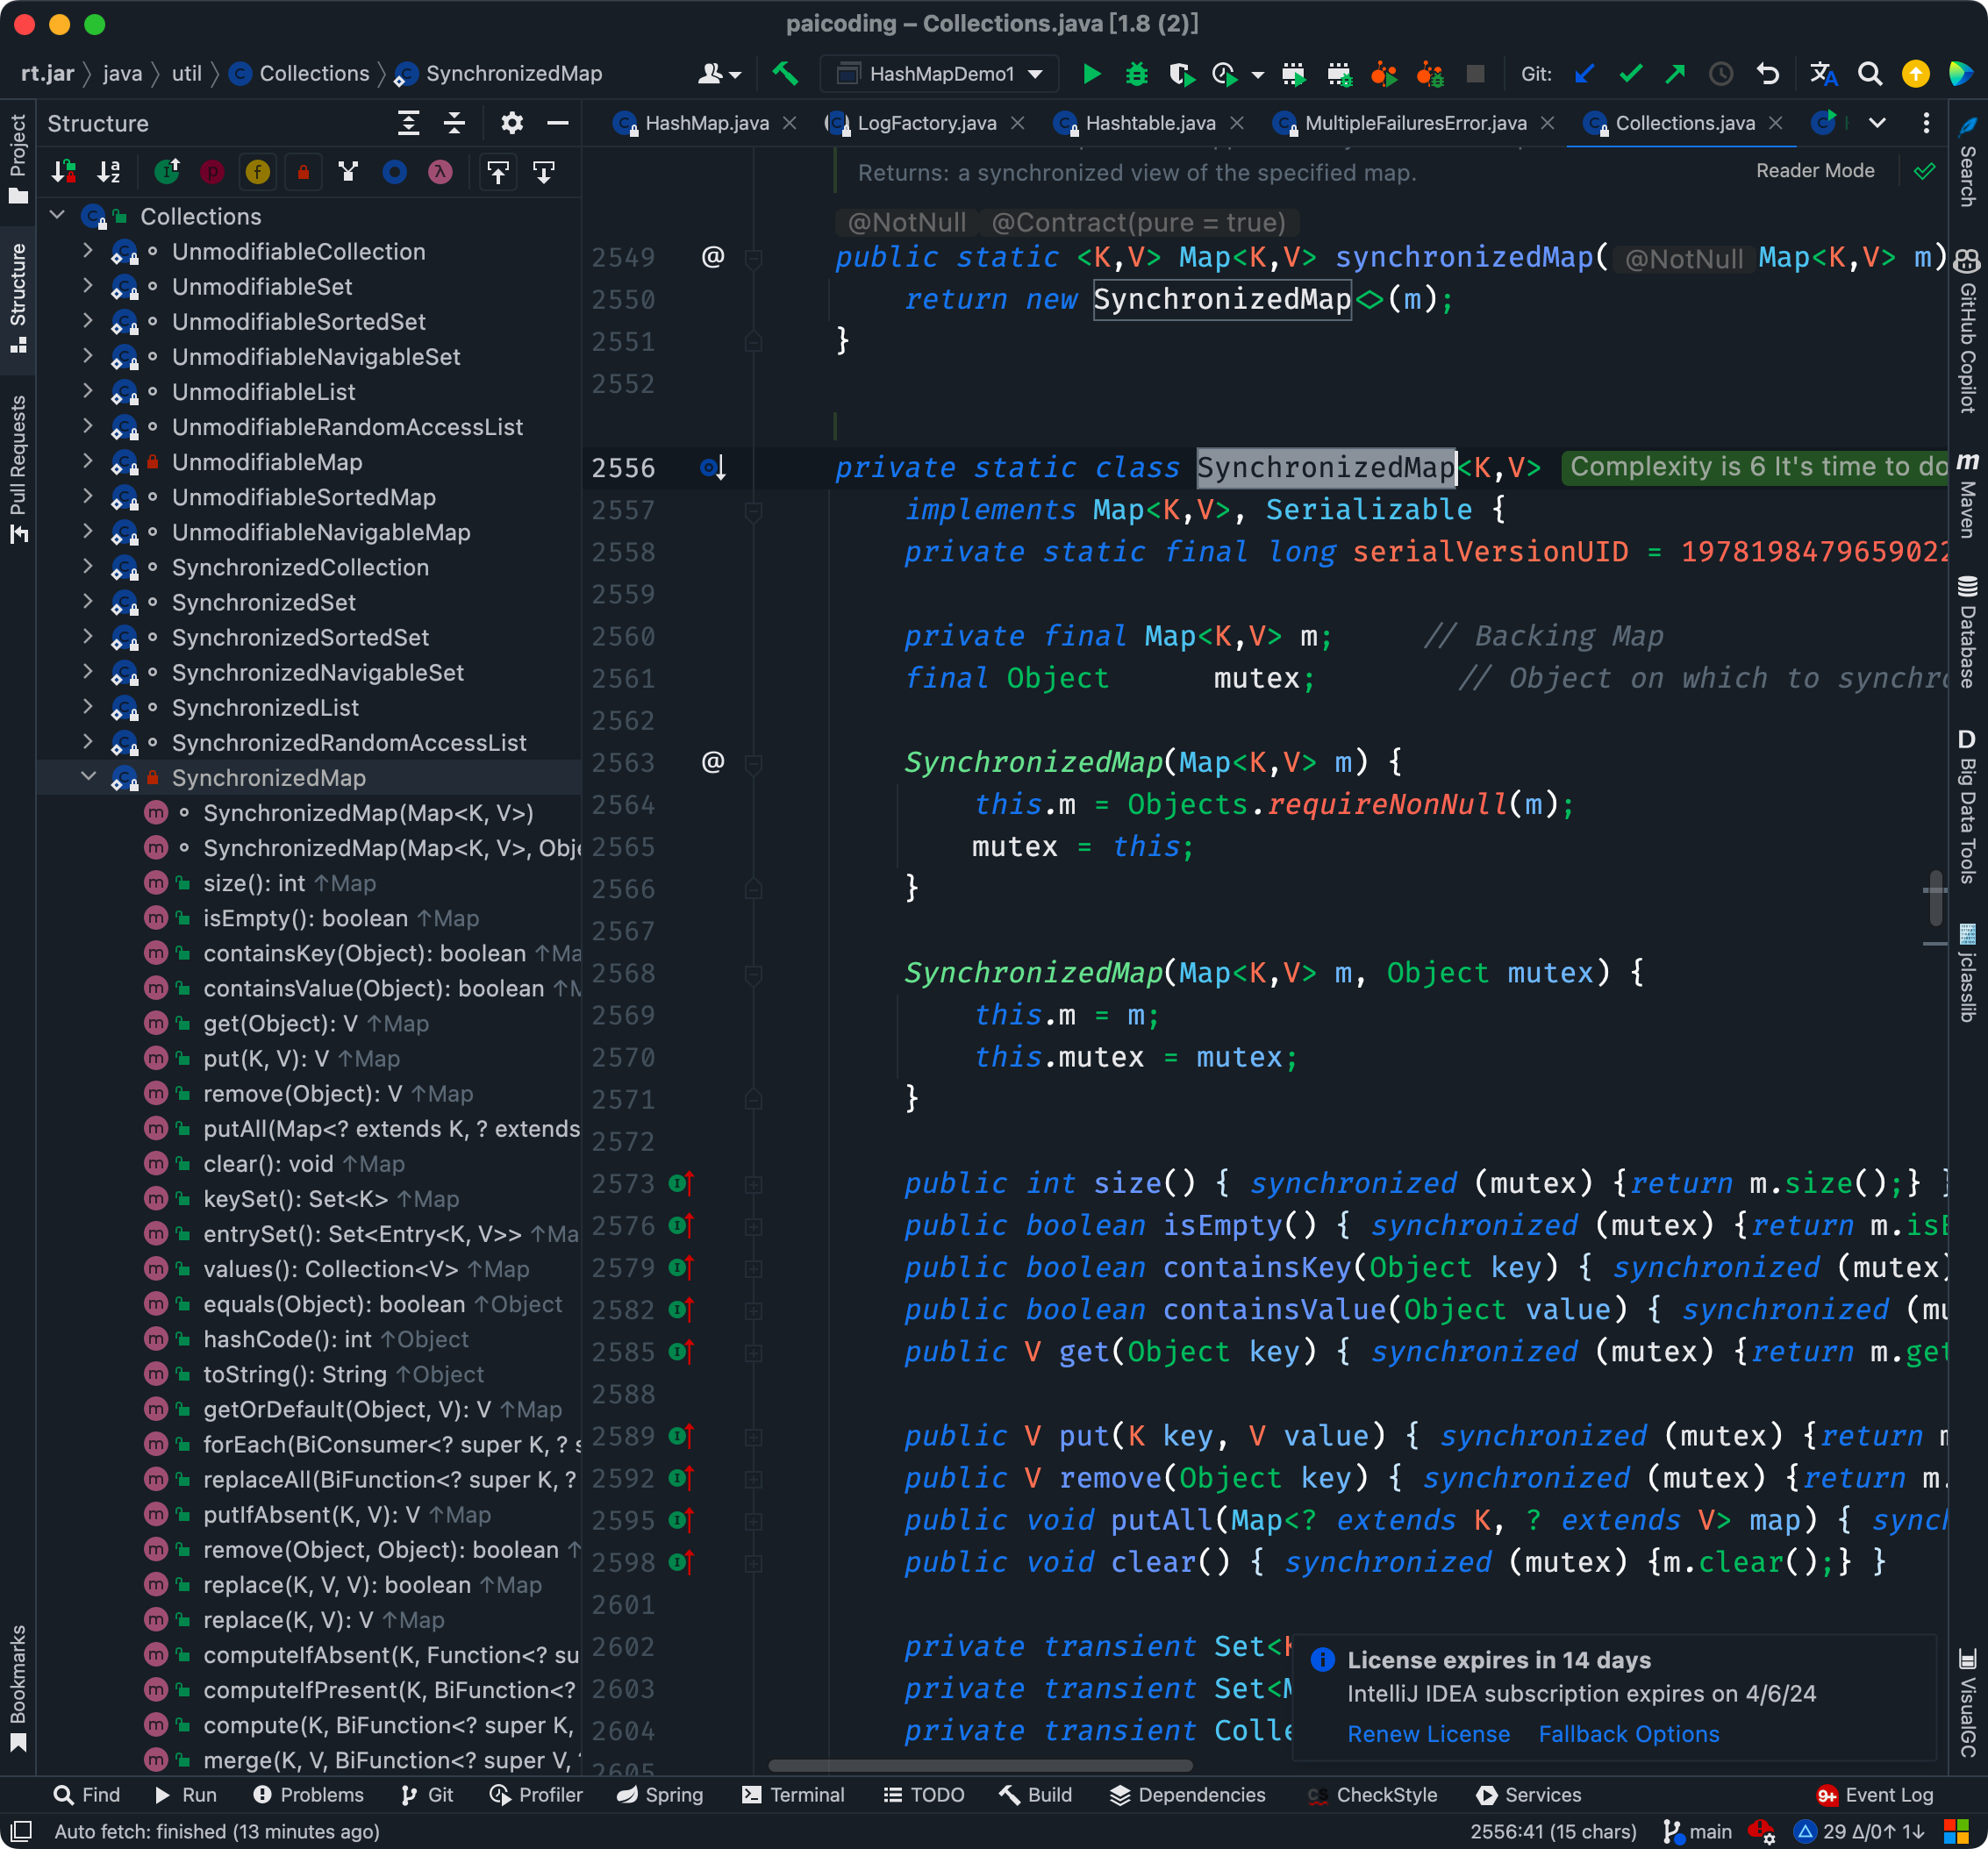Viewport: 1988px width, 1849px height.
Task: Toggle the lambda filter in Structure panel
Action: pos(440,172)
